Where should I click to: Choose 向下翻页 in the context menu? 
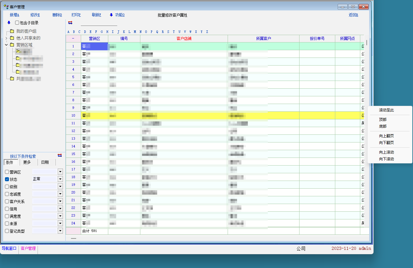[386, 143]
